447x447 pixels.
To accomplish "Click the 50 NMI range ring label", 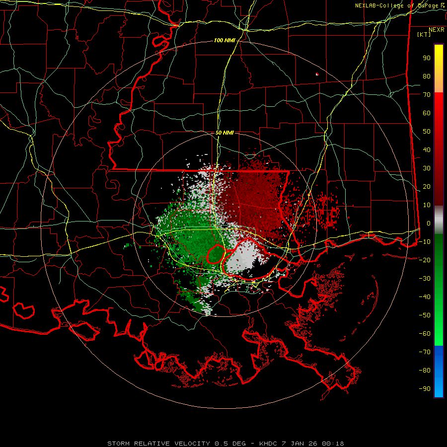I will tap(224, 133).
